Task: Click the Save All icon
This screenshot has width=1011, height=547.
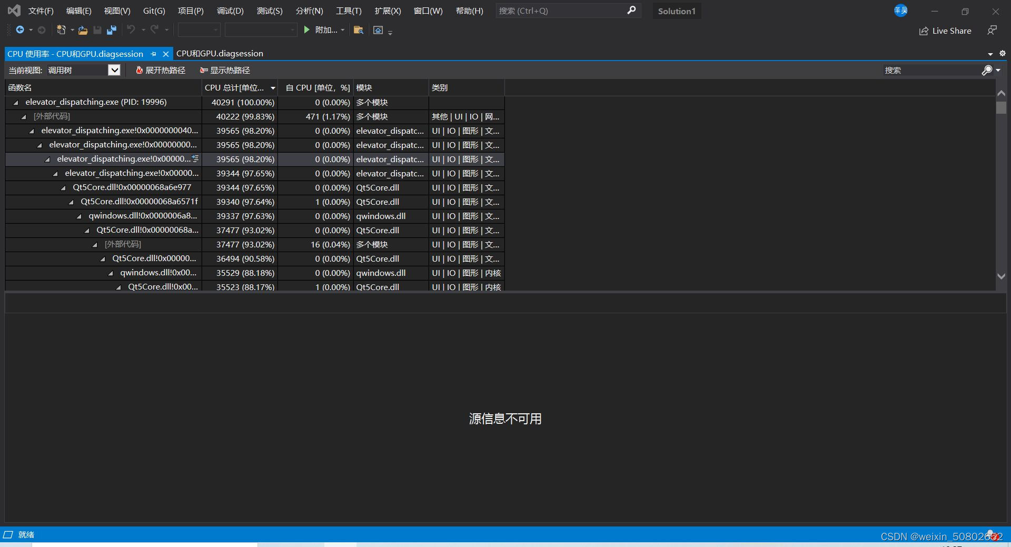Action: pyautogui.click(x=112, y=30)
